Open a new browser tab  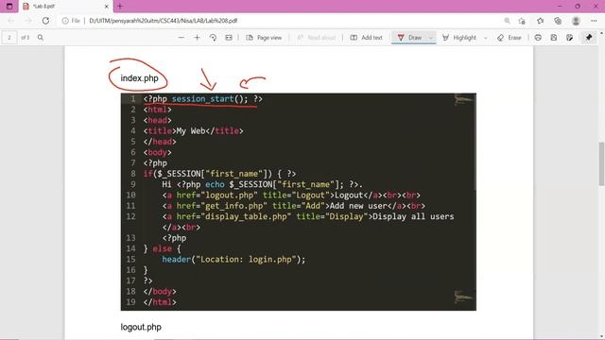click(120, 7)
